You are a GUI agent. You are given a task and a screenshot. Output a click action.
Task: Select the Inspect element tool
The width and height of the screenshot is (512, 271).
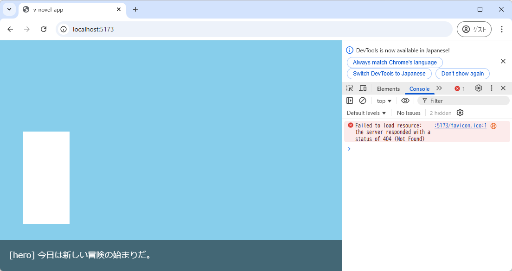click(x=349, y=88)
